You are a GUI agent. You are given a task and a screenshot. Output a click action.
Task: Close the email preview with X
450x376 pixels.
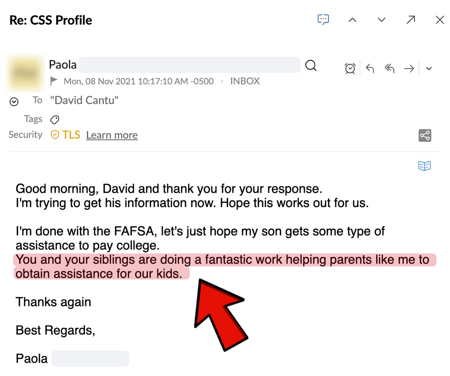(440, 20)
